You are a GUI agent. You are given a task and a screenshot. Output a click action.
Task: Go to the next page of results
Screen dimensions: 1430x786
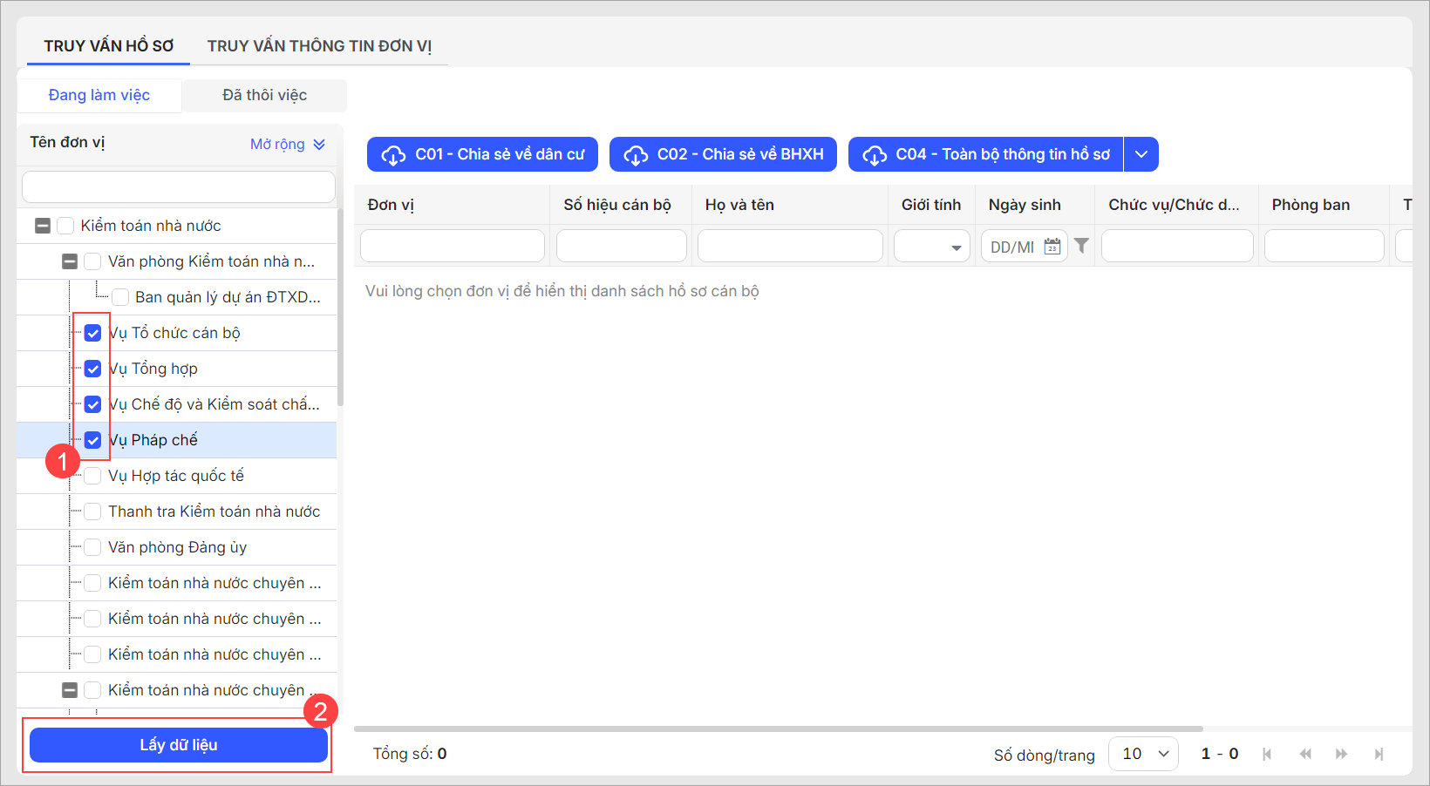1341,754
